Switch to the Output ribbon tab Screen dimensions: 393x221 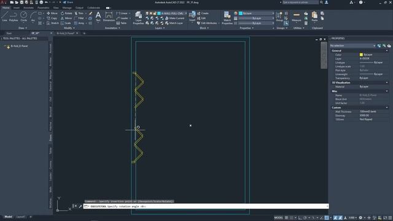pos(79,8)
